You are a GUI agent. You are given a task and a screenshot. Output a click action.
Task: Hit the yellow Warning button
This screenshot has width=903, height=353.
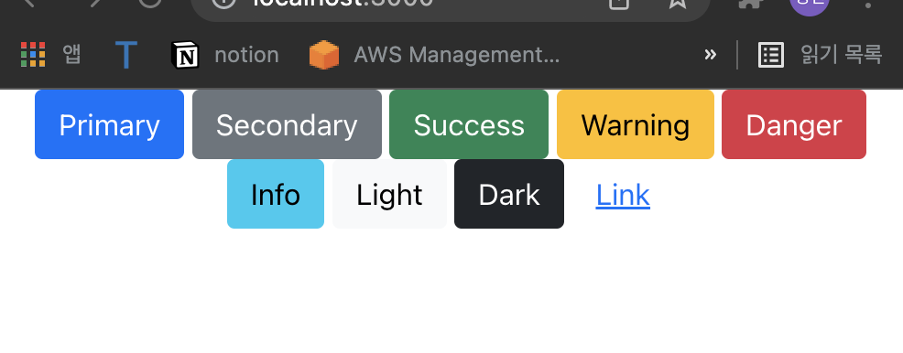[636, 124]
